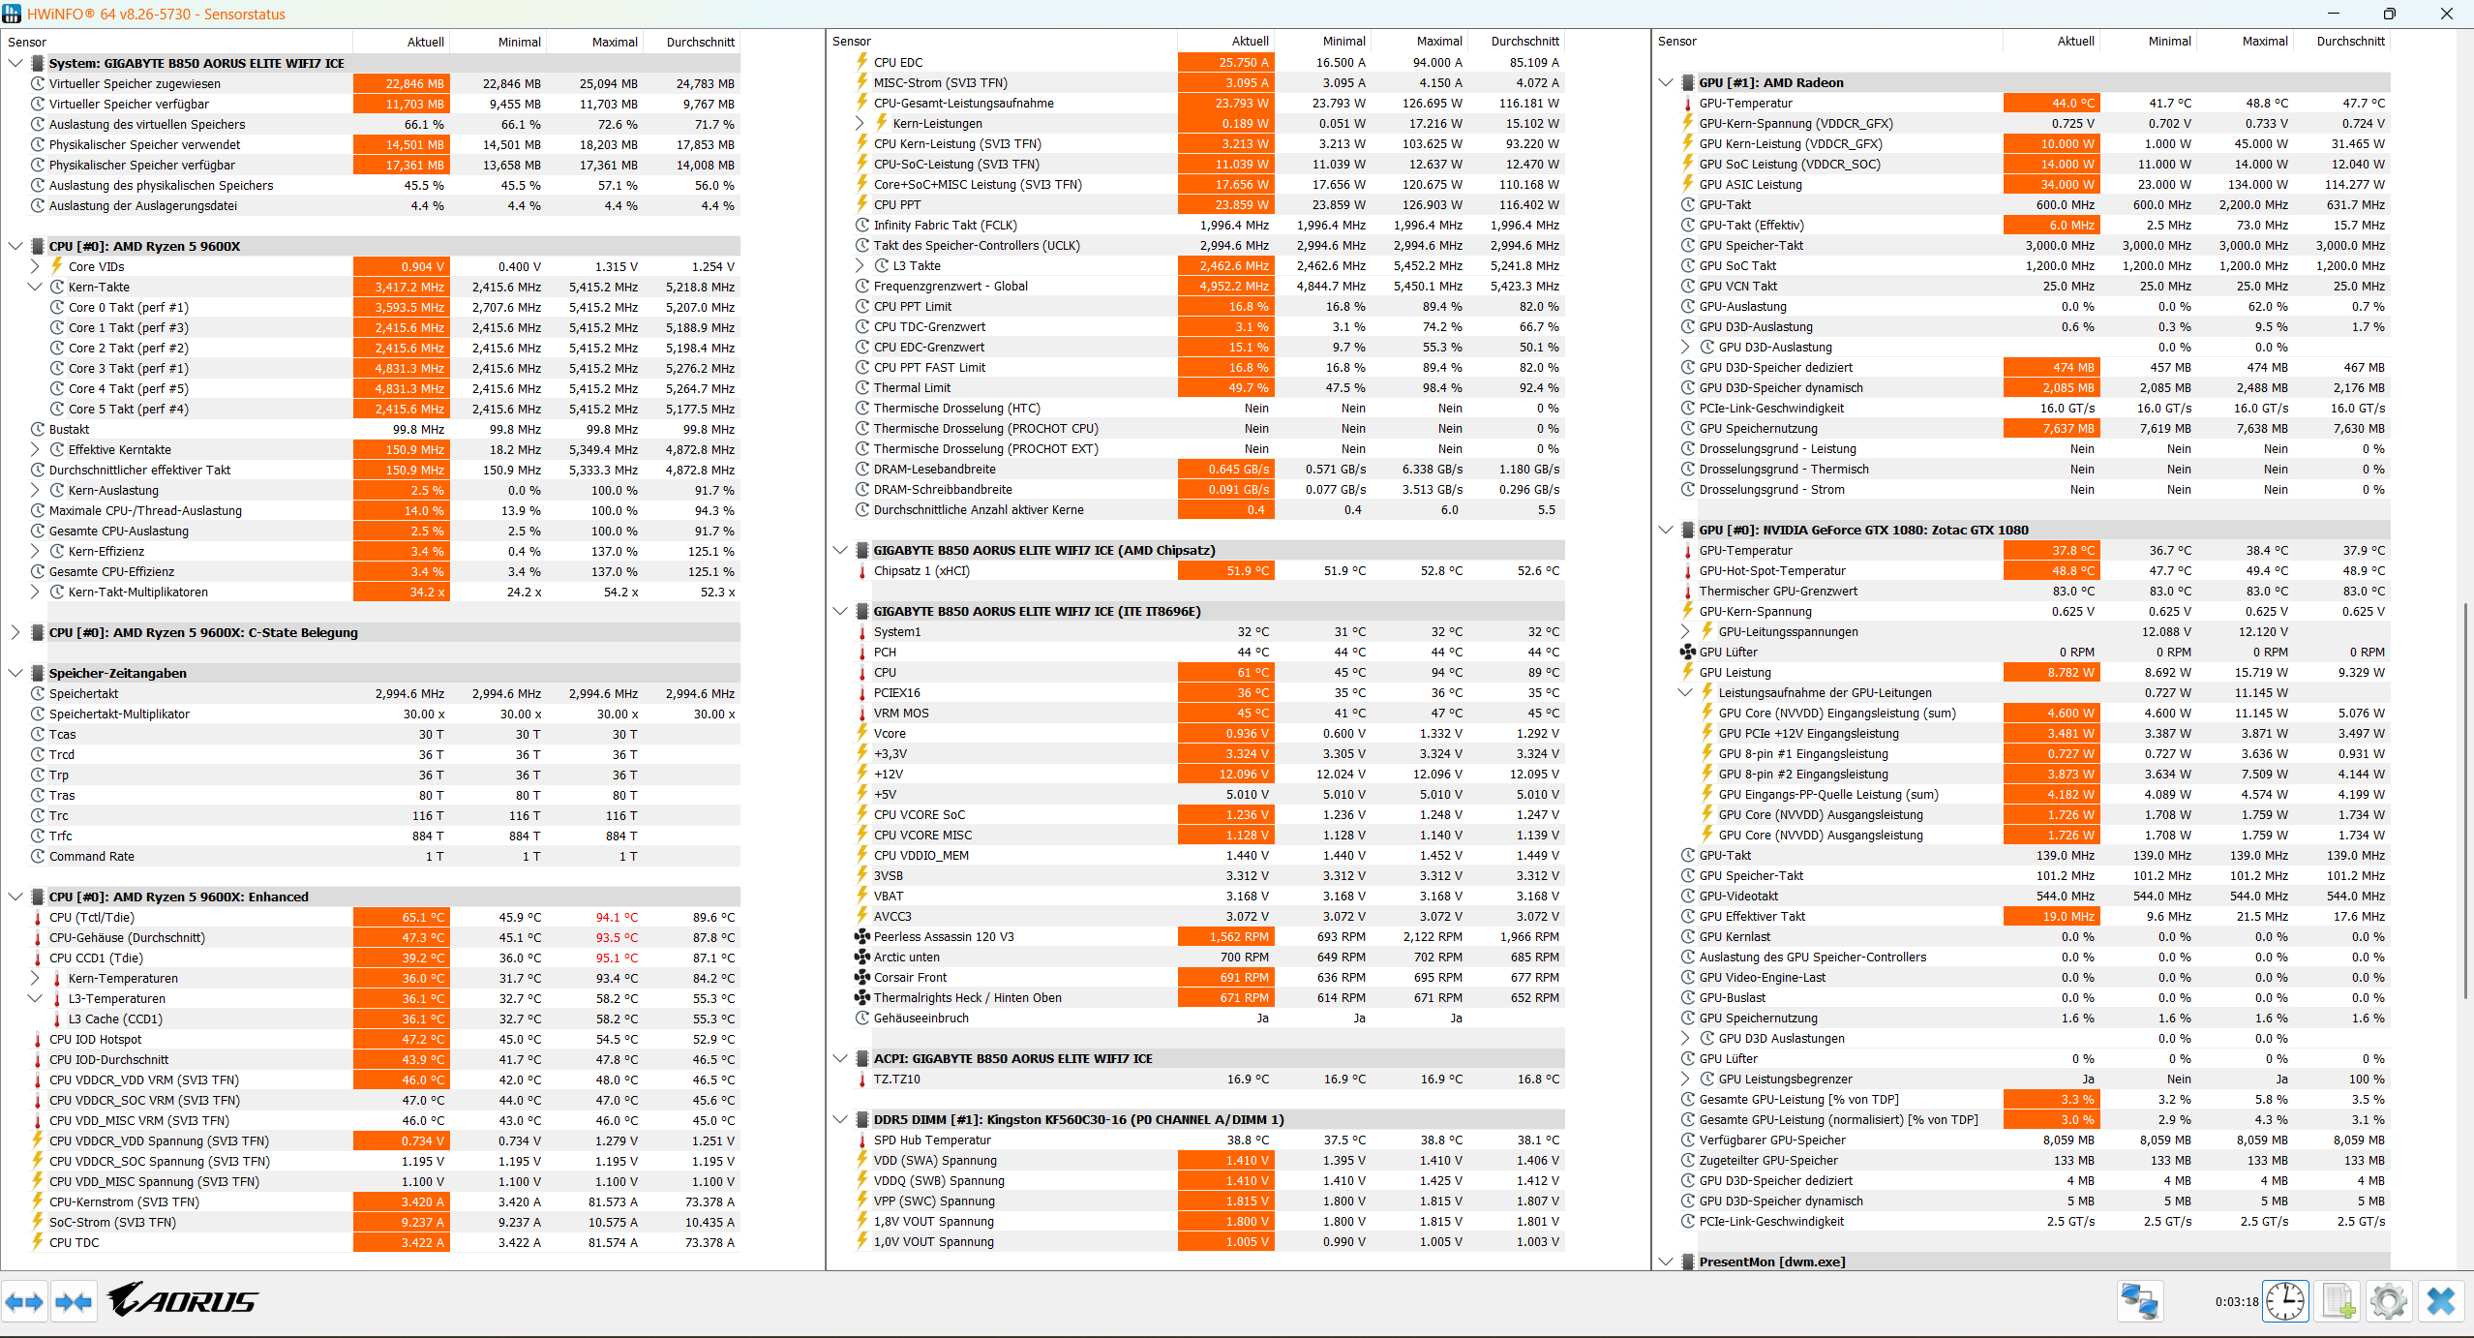2474x1338 pixels.
Task: Click the AORUS logo in the toolbar
Action: 182,1300
